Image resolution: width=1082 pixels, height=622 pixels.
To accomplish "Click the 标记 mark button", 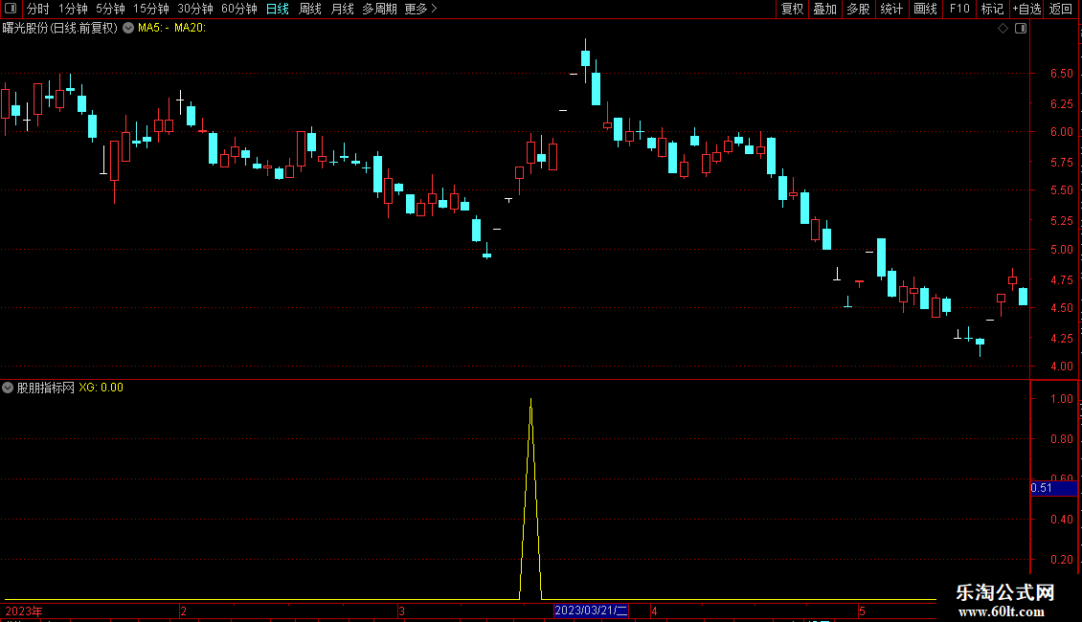I will tap(992, 9).
